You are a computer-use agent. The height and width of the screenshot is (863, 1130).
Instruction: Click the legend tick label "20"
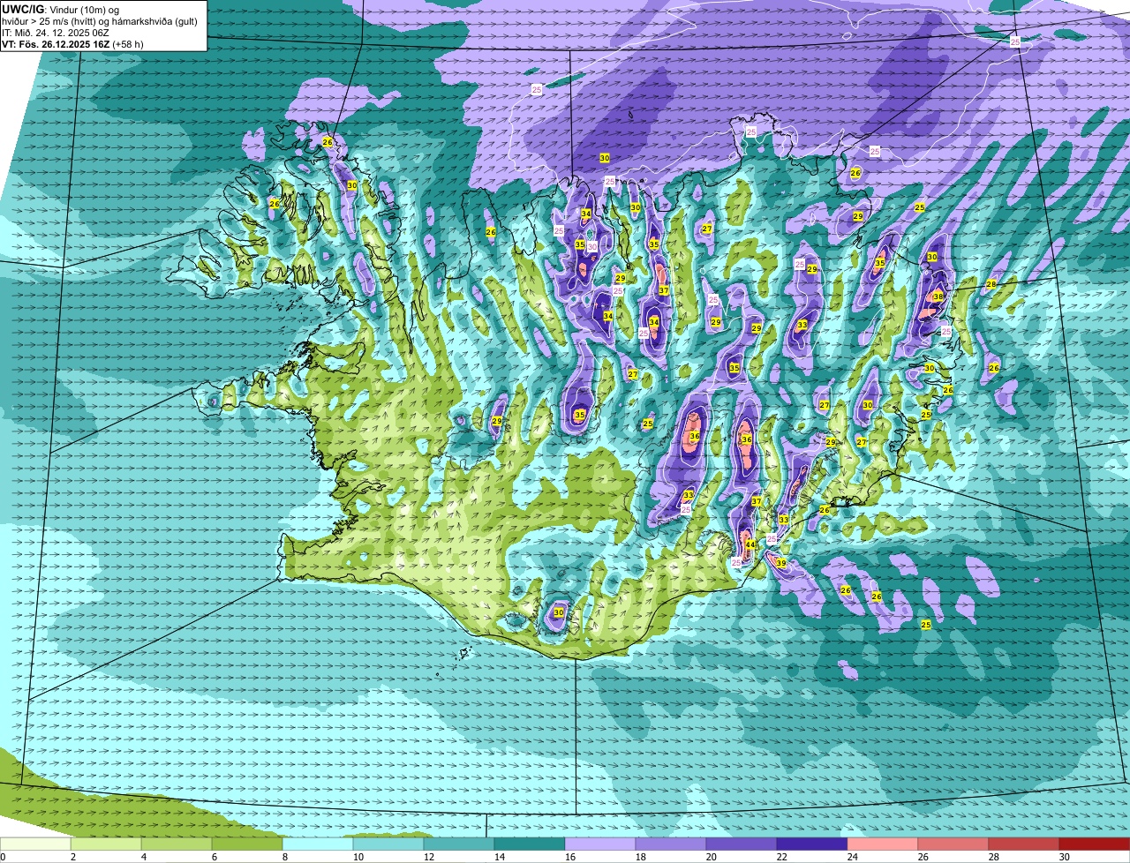tap(712, 857)
